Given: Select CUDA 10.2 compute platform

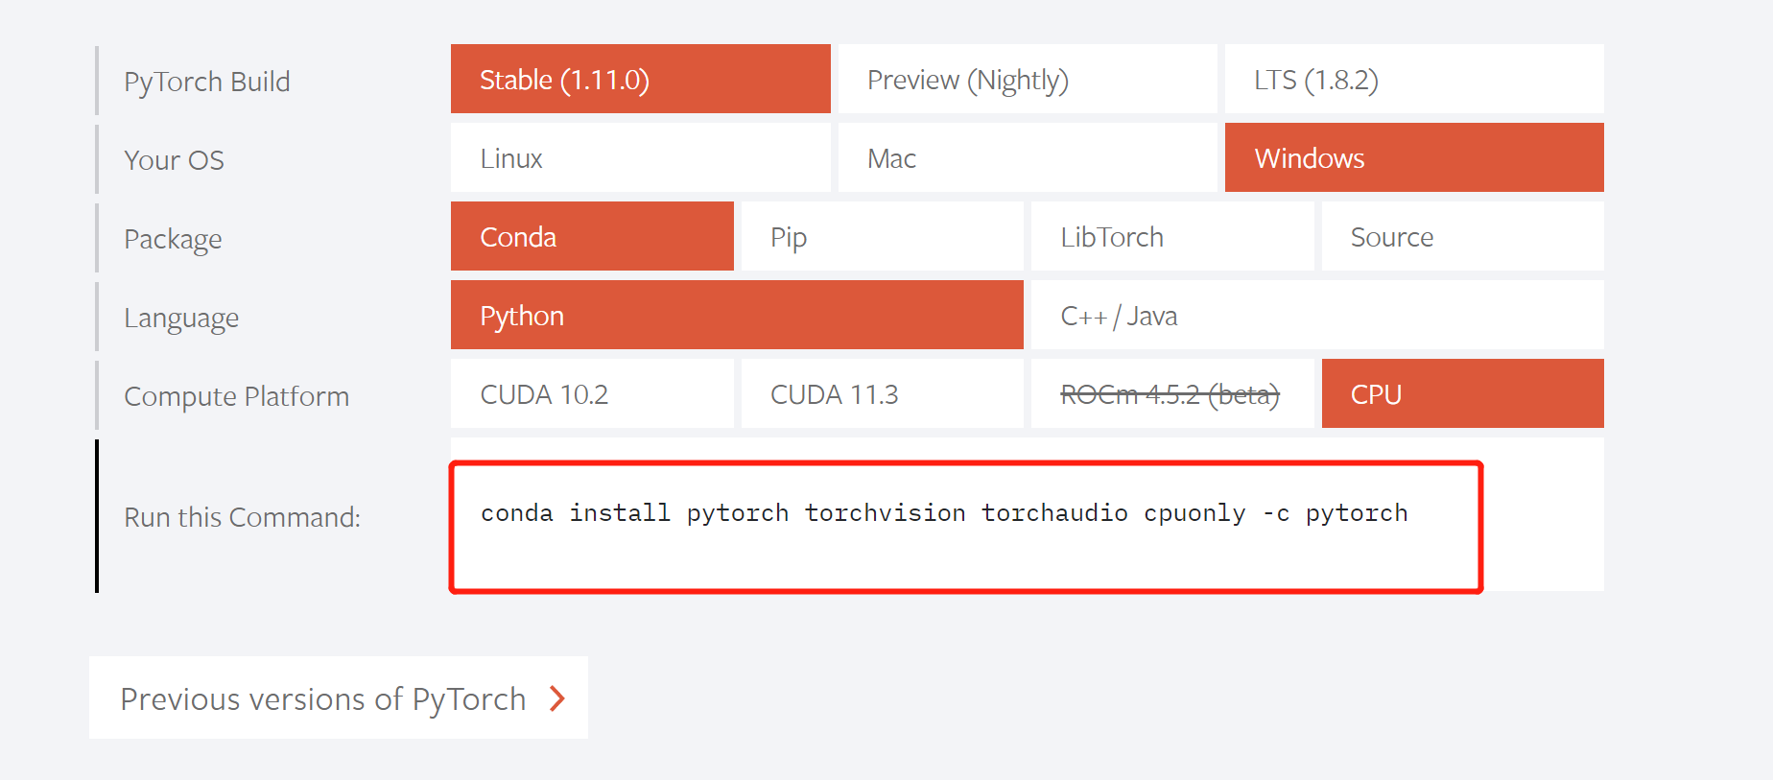Looking at the screenshot, I should click(591, 393).
